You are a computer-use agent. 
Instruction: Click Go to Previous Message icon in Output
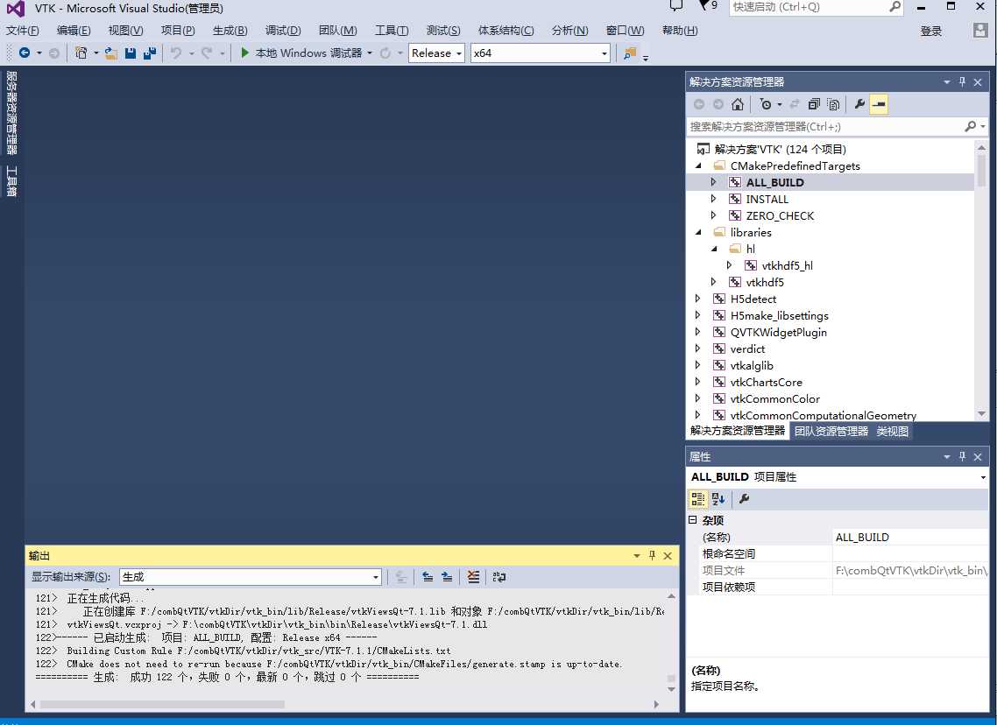[428, 577]
